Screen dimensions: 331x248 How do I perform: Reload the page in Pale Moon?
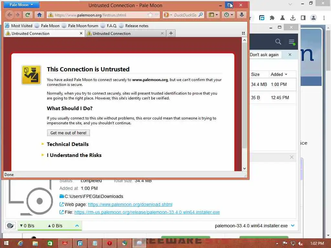(28, 15)
